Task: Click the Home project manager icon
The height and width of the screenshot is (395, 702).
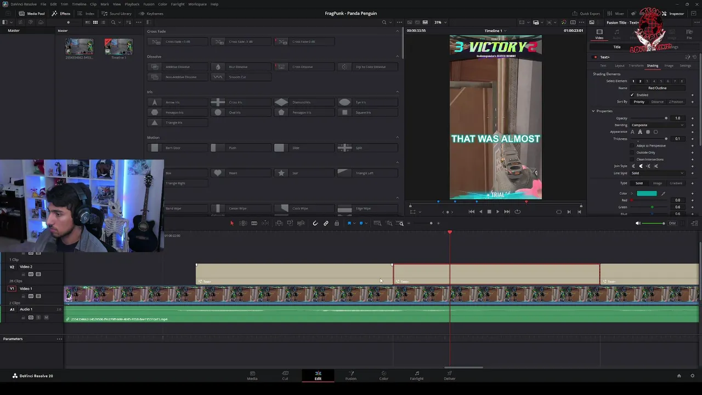Action: click(x=679, y=376)
